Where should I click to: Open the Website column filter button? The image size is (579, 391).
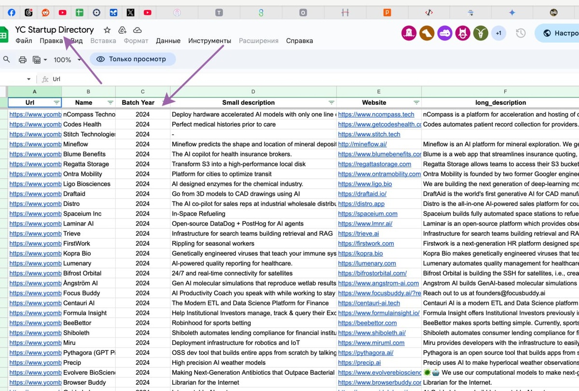coord(416,102)
